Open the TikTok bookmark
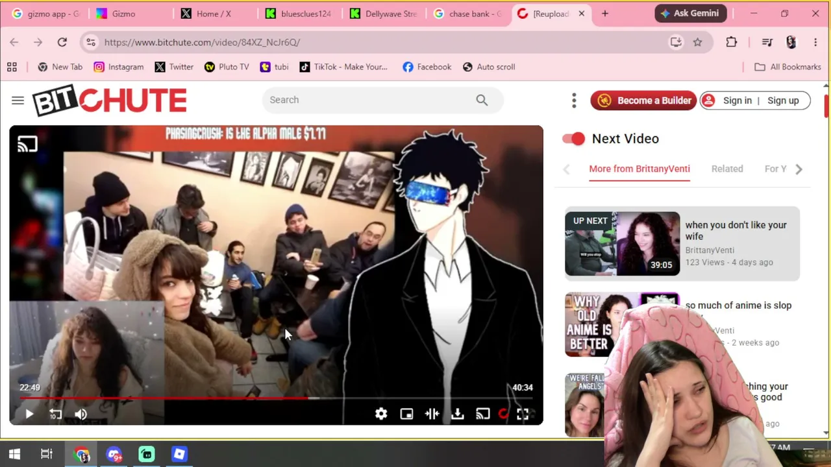831x467 pixels. coord(343,67)
